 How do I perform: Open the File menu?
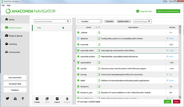click(x=3, y=5)
